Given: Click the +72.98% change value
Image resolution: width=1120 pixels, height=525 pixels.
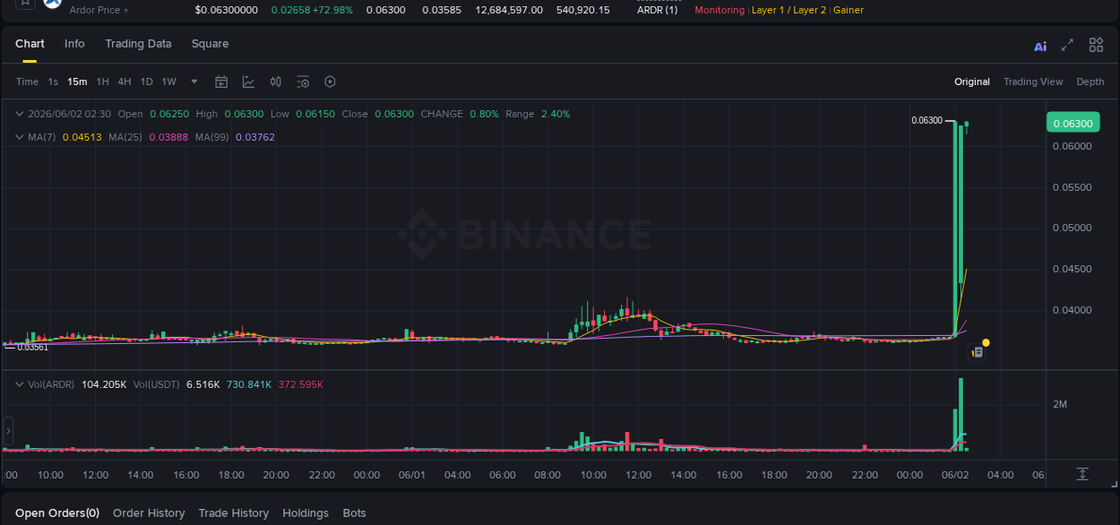Looking at the screenshot, I should pos(332,10).
